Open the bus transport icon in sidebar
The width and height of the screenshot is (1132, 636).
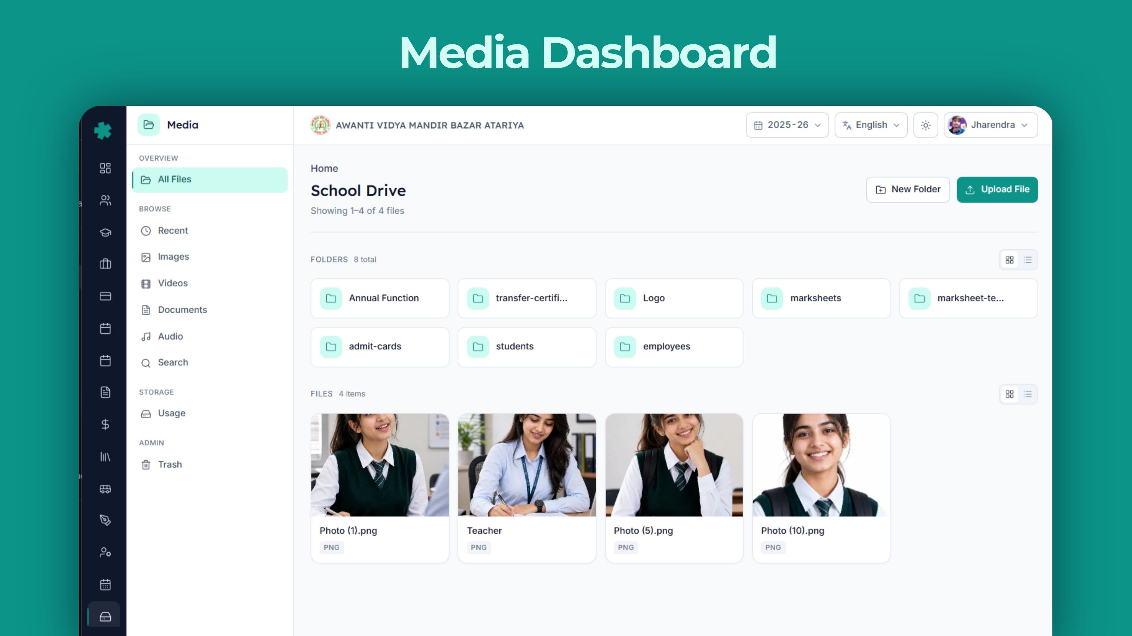coord(106,489)
